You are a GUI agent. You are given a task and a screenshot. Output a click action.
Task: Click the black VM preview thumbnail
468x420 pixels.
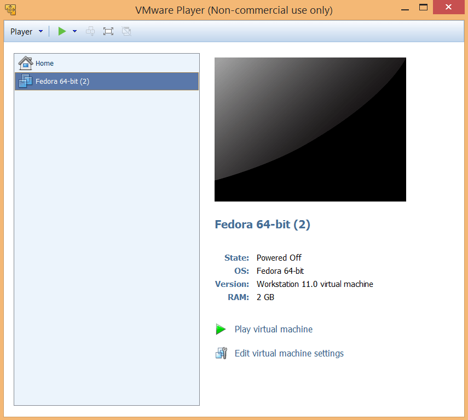pyautogui.click(x=310, y=129)
